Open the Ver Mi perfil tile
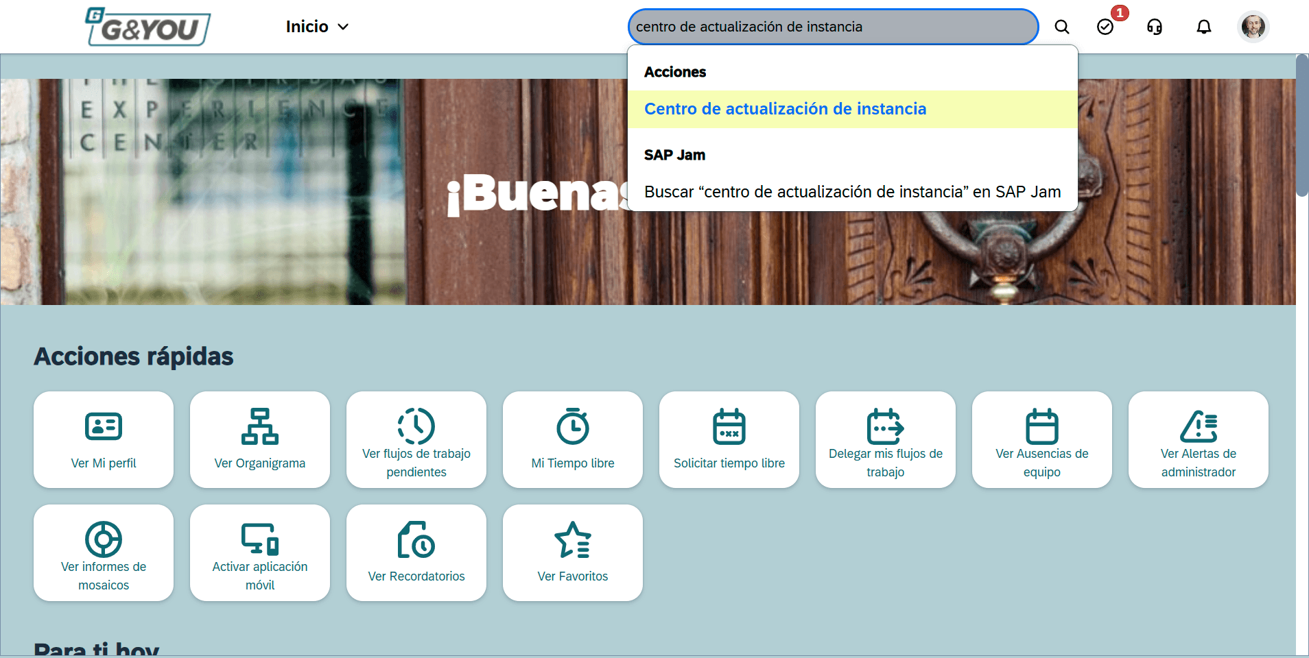Viewport: 1309px width, 658px height. pyautogui.click(x=104, y=439)
